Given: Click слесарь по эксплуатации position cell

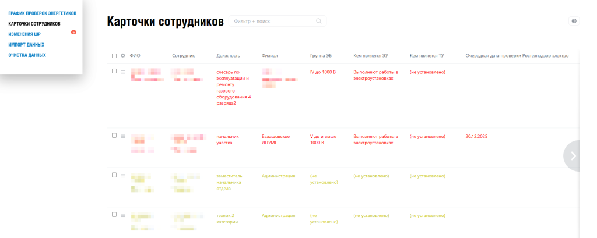Looking at the screenshot, I should [234, 87].
